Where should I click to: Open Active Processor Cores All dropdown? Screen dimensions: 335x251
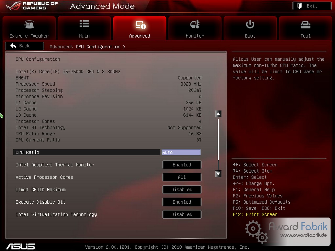(182, 177)
